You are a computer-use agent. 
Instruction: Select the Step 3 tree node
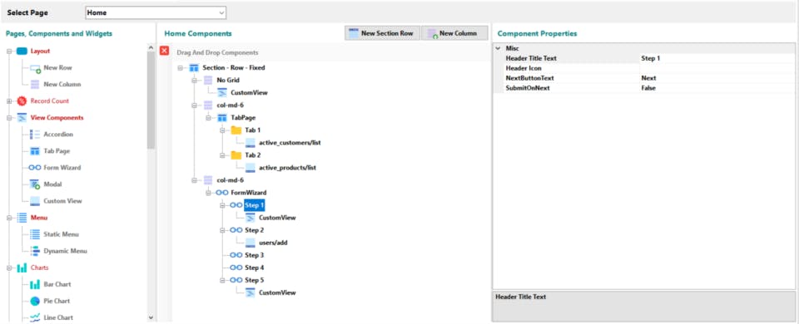255,255
